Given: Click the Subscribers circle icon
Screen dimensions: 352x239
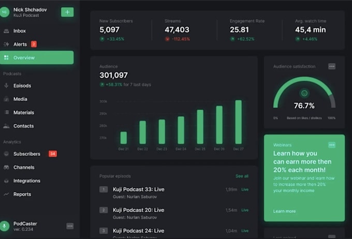Looking at the screenshot, I should tap(6, 154).
